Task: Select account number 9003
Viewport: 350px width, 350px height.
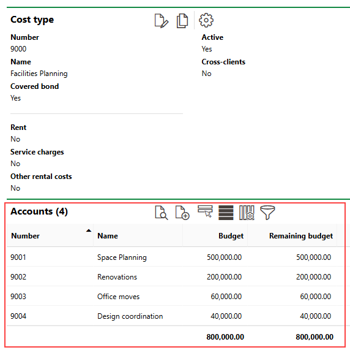Action: (18, 297)
